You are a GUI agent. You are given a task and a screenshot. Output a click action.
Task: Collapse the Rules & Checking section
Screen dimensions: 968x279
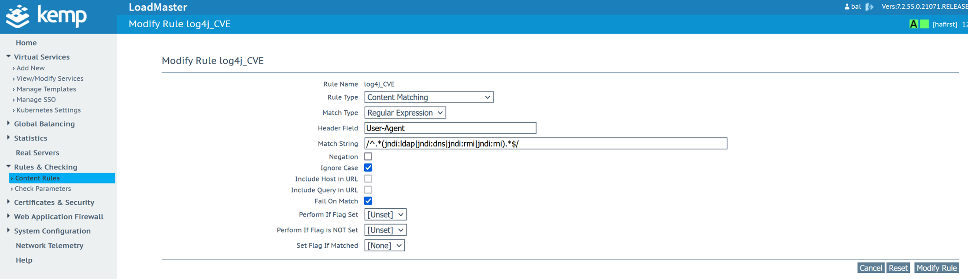[45, 167]
